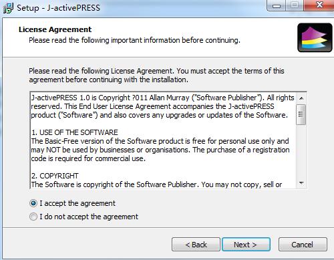
Task: Click the setup installer icon in title bar
Action: click(x=8, y=8)
